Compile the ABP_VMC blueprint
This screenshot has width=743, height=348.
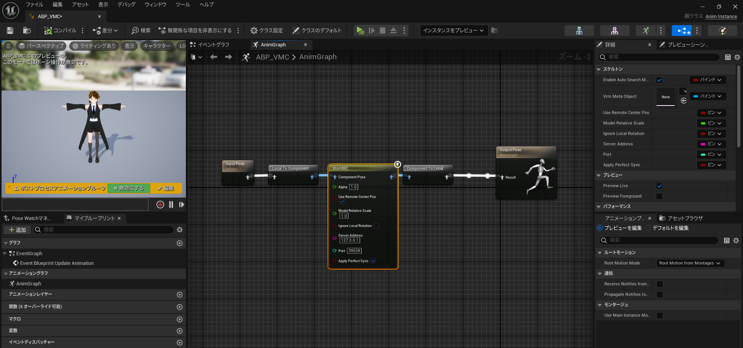(x=60, y=31)
